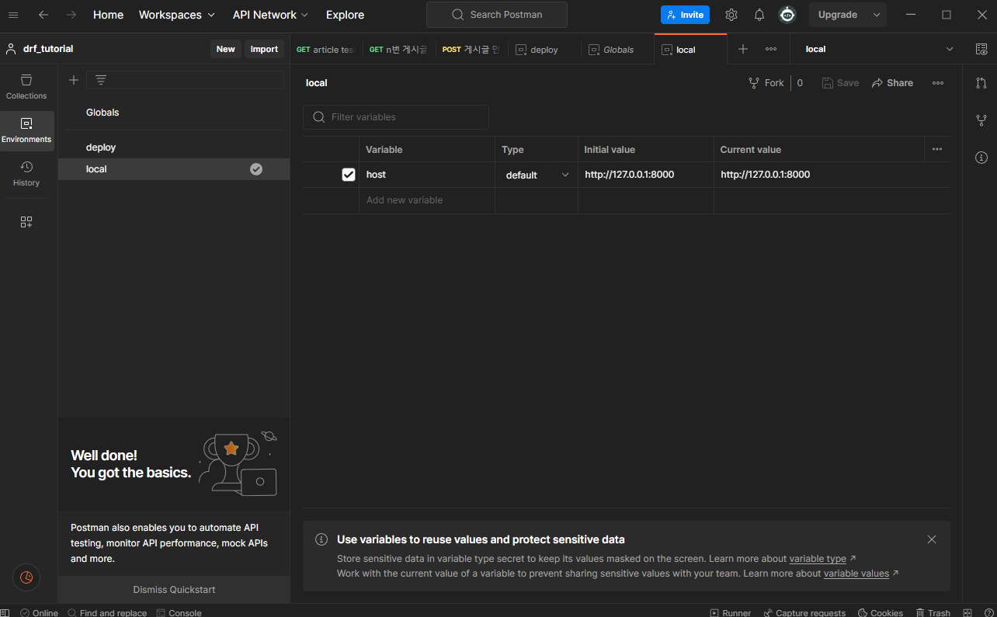Open the variable values link
The width and height of the screenshot is (997, 617).
coord(856,574)
